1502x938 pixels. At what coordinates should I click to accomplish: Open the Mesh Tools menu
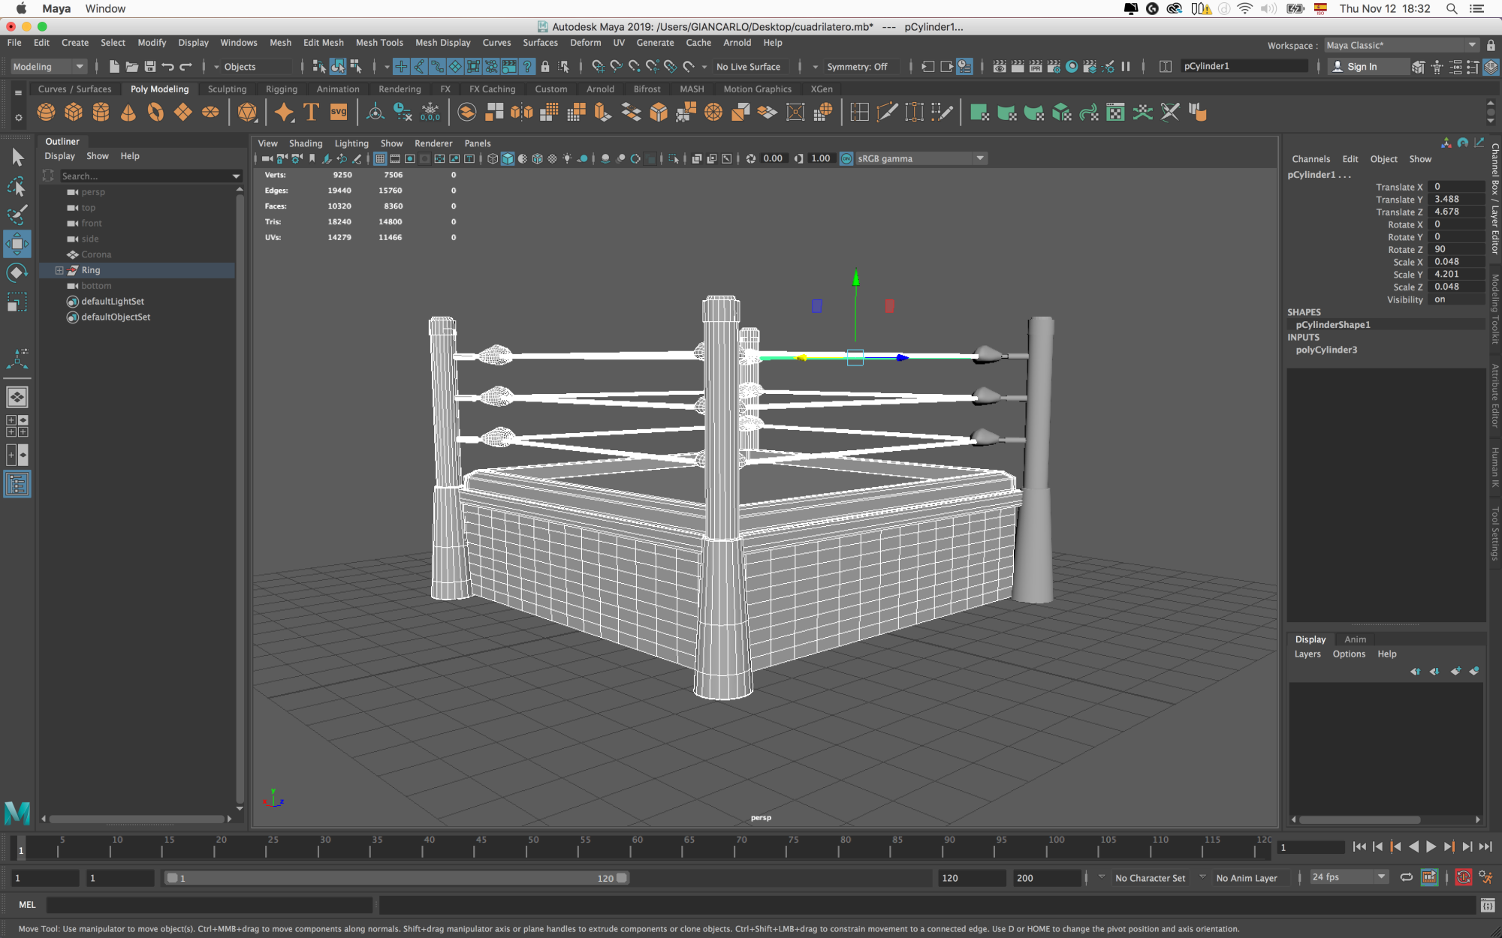[x=379, y=43]
